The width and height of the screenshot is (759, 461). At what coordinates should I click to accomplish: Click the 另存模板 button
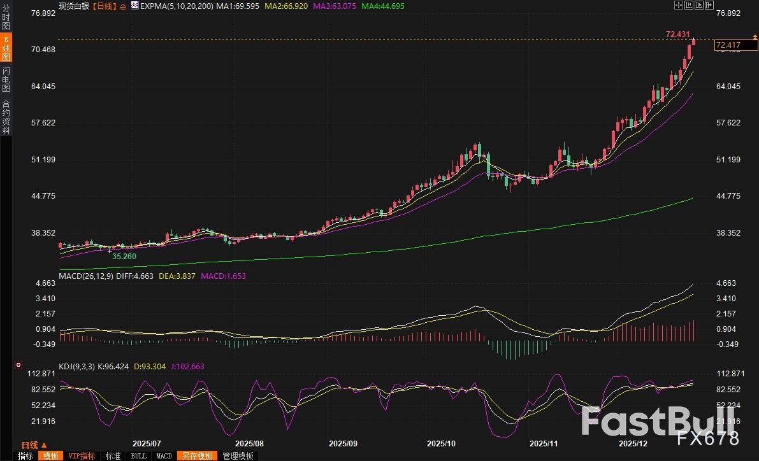pos(199,456)
